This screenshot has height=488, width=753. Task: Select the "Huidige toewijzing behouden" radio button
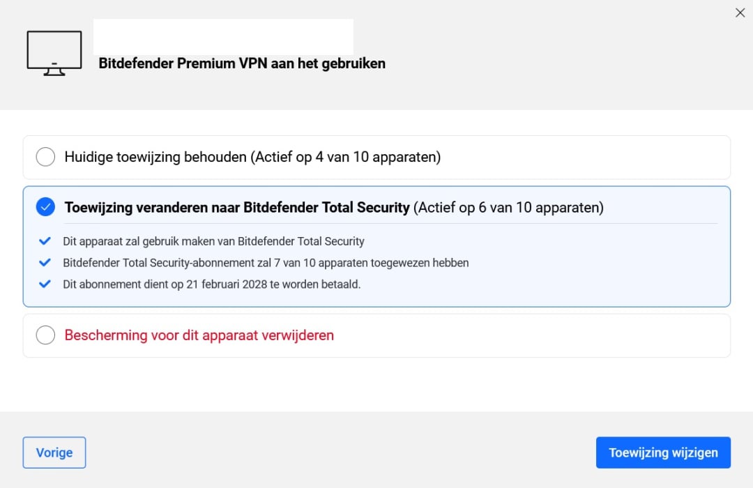click(45, 157)
